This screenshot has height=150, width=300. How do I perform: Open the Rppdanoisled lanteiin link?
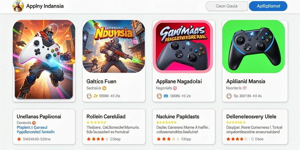point(36,132)
